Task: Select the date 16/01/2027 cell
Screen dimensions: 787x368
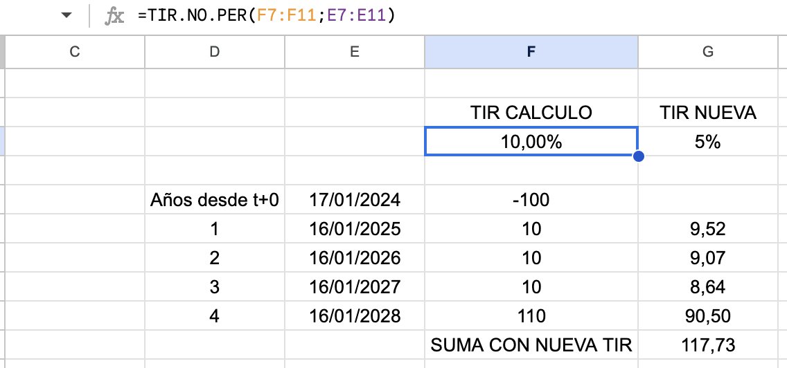Action: pos(354,287)
